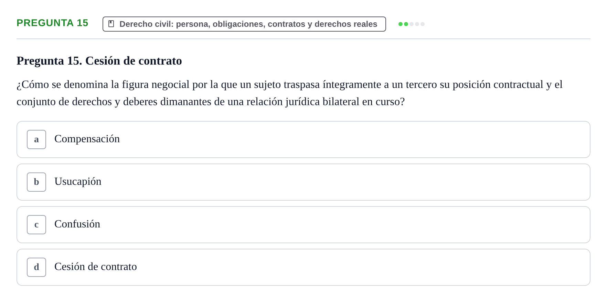Image resolution: width=607 pixels, height=303 pixels.
Task: Click the 'd' letter badge
Action: click(x=36, y=267)
